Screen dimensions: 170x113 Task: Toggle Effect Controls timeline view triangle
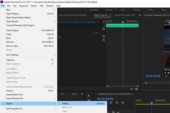click(x=104, y=22)
